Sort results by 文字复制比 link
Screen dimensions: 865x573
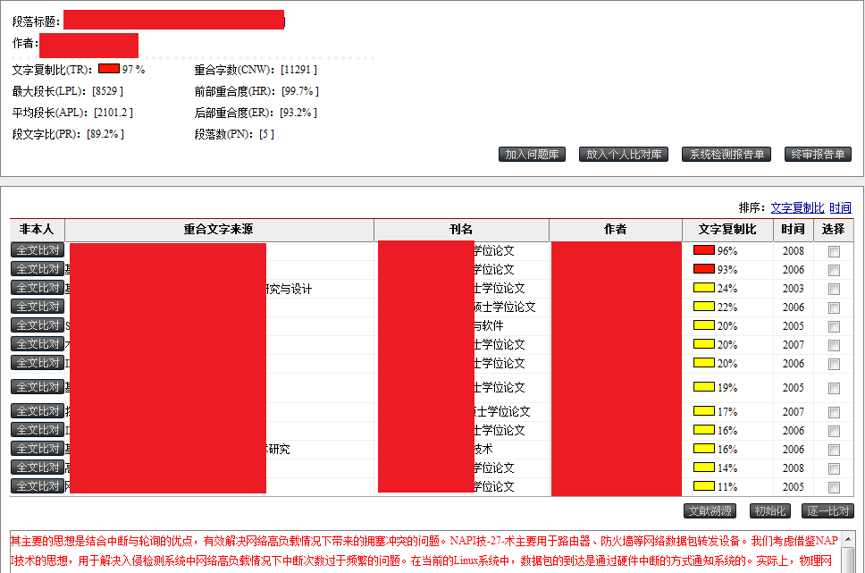797,207
